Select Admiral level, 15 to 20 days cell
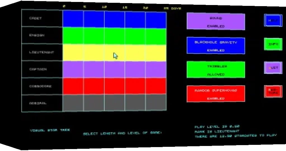Screen dimensions: 286x151 point(135,103)
